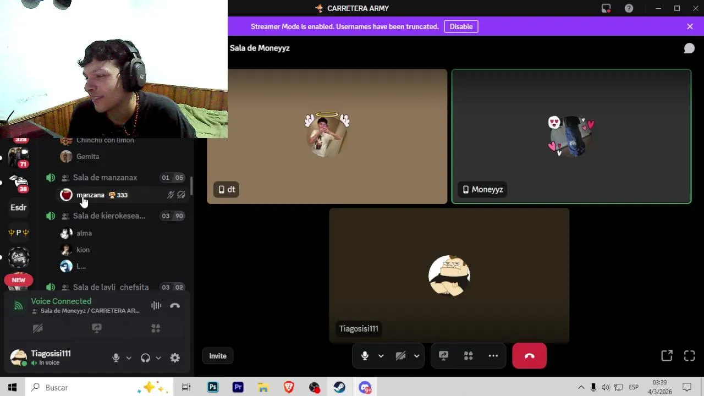Share your screen from call controls
Viewport: 704px width, 396px height.
point(443,356)
